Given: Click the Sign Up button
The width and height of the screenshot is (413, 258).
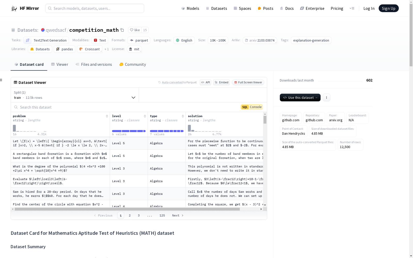Looking at the screenshot, I should click(388, 8).
